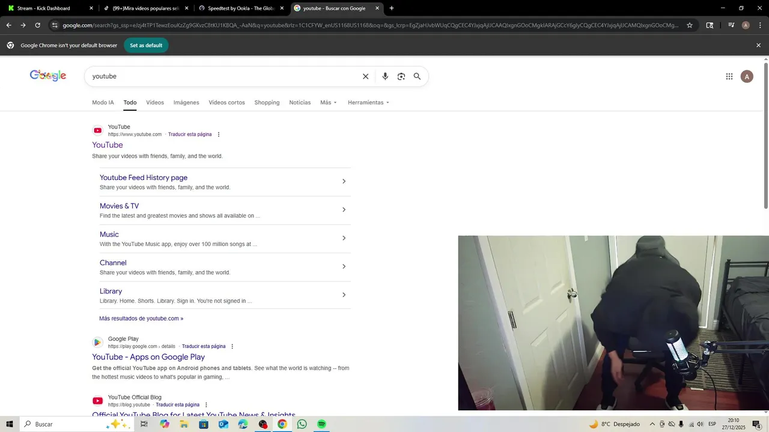
Task: Open the Google apps grid icon
Action: 729,76
